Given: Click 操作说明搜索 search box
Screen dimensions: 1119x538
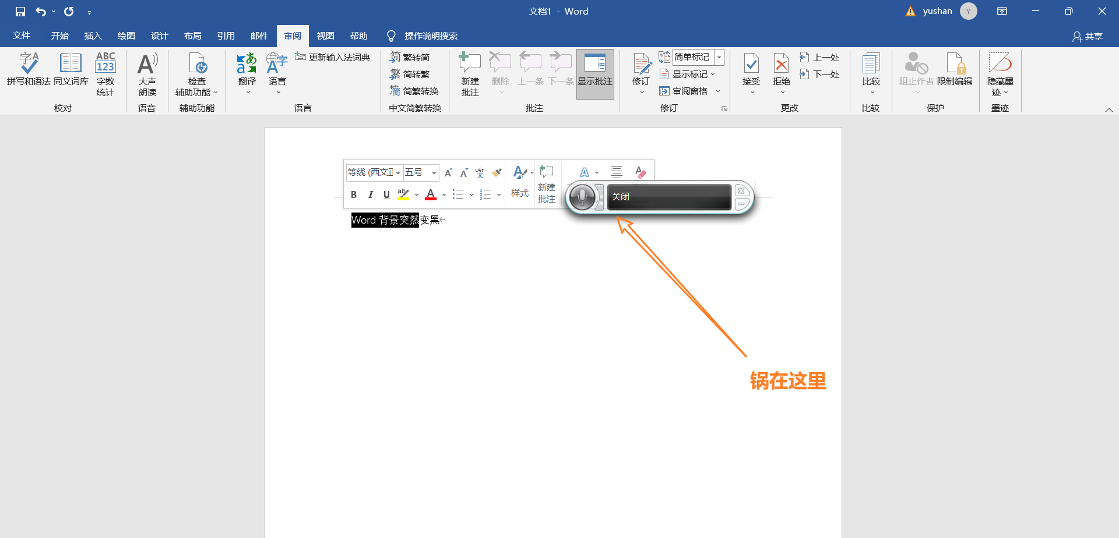Looking at the screenshot, I should 423,36.
